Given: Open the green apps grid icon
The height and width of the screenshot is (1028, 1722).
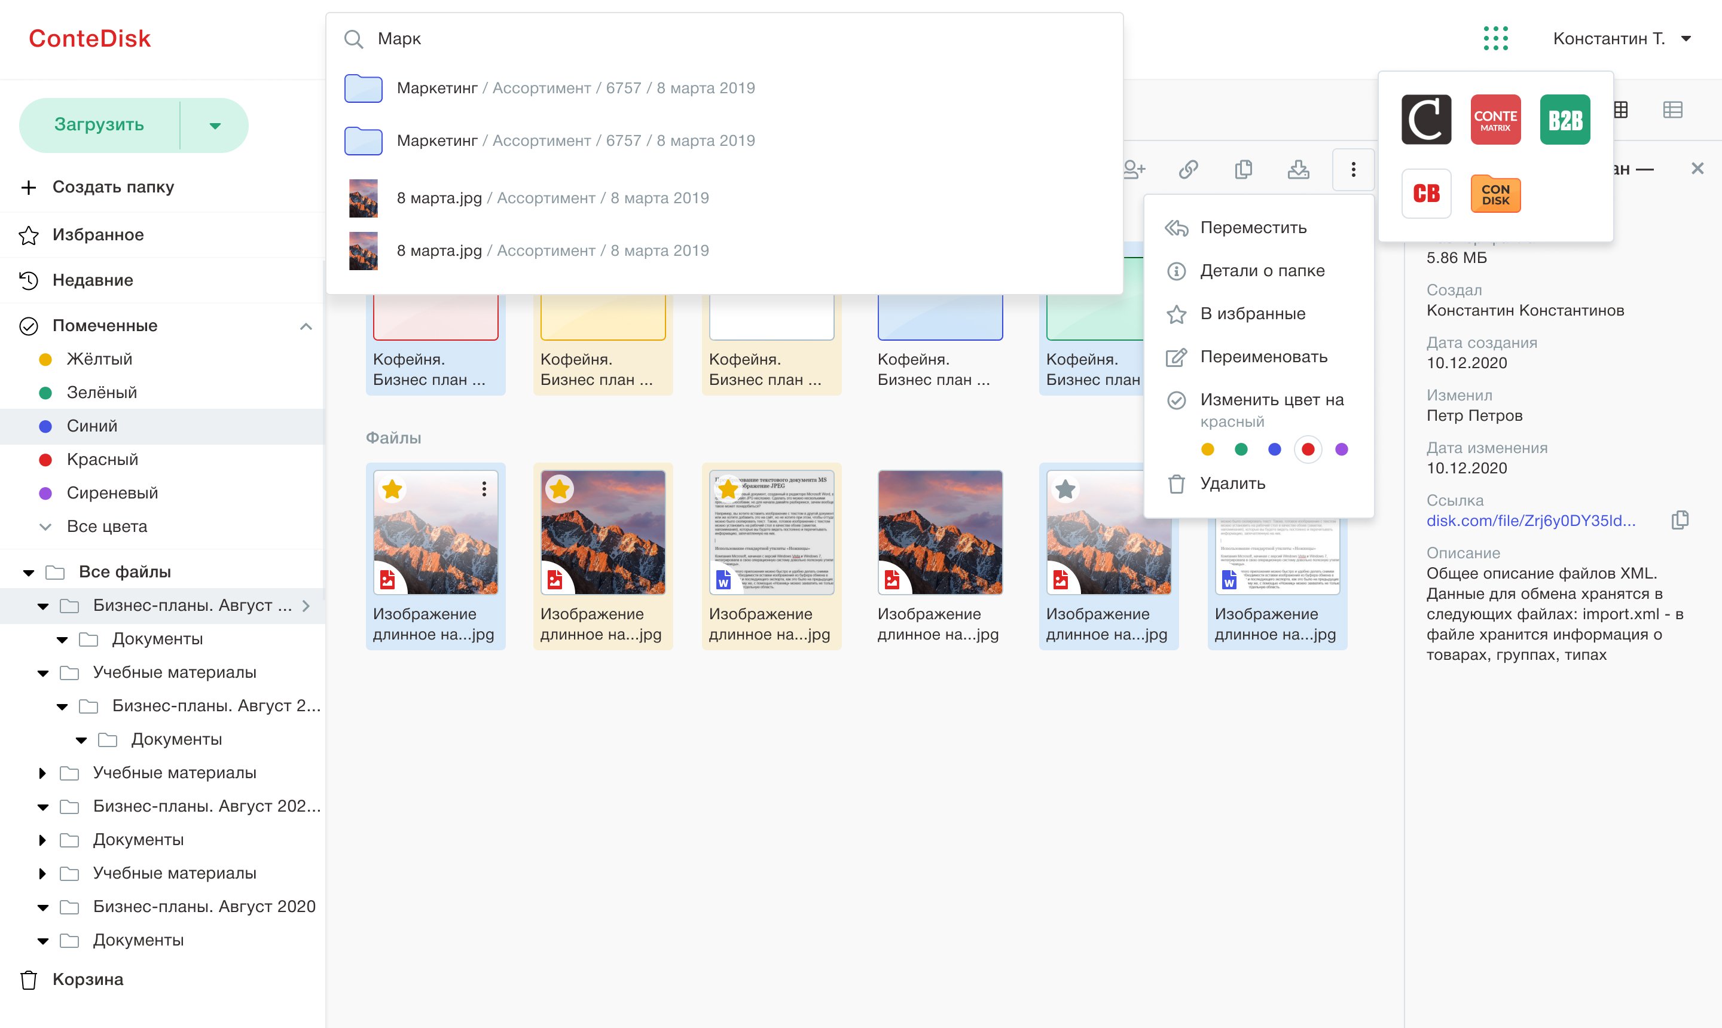Looking at the screenshot, I should tap(1495, 39).
